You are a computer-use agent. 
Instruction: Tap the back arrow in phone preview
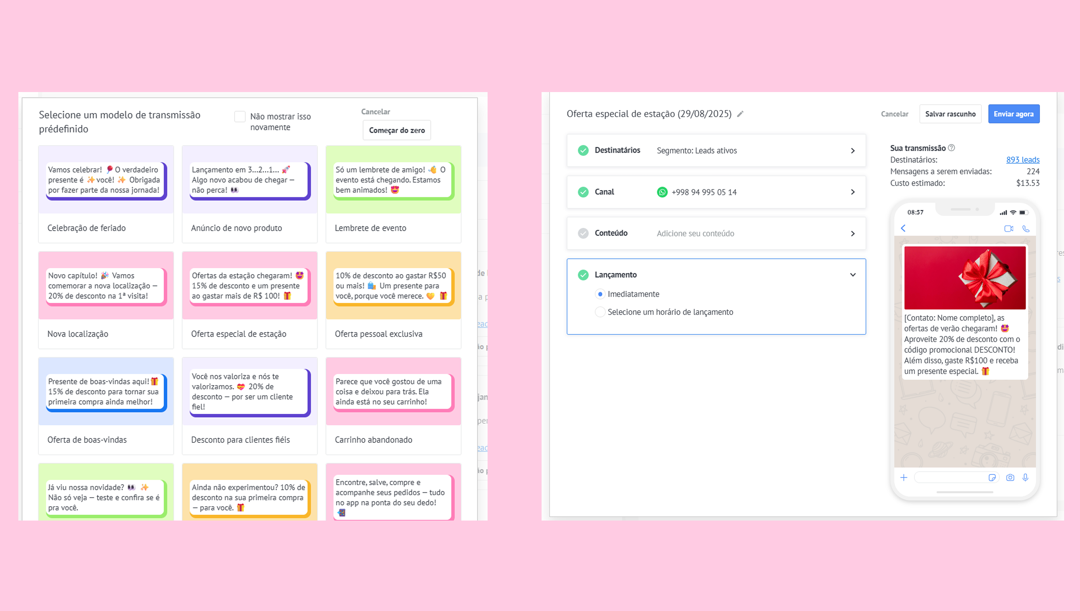(x=903, y=228)
